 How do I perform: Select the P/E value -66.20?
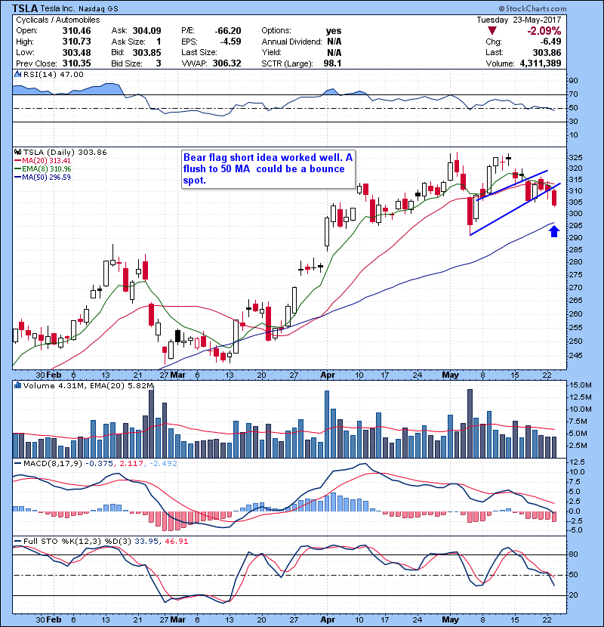228,31
